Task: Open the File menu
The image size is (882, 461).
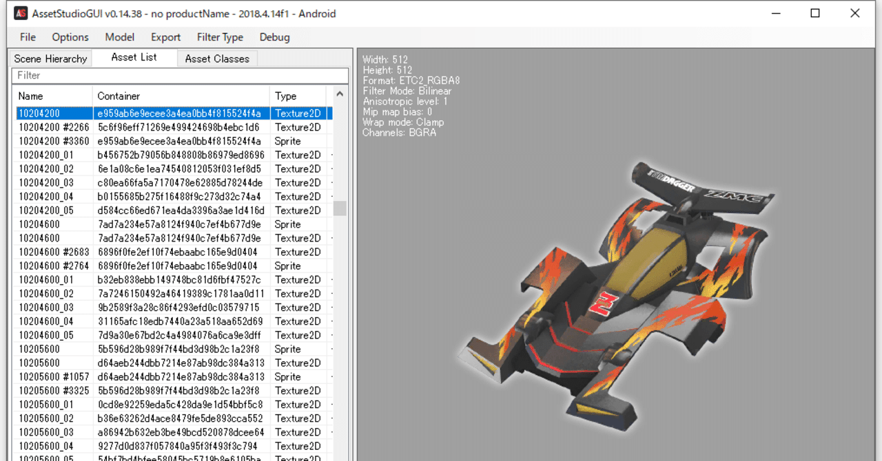Action: [x=28, y=37]
